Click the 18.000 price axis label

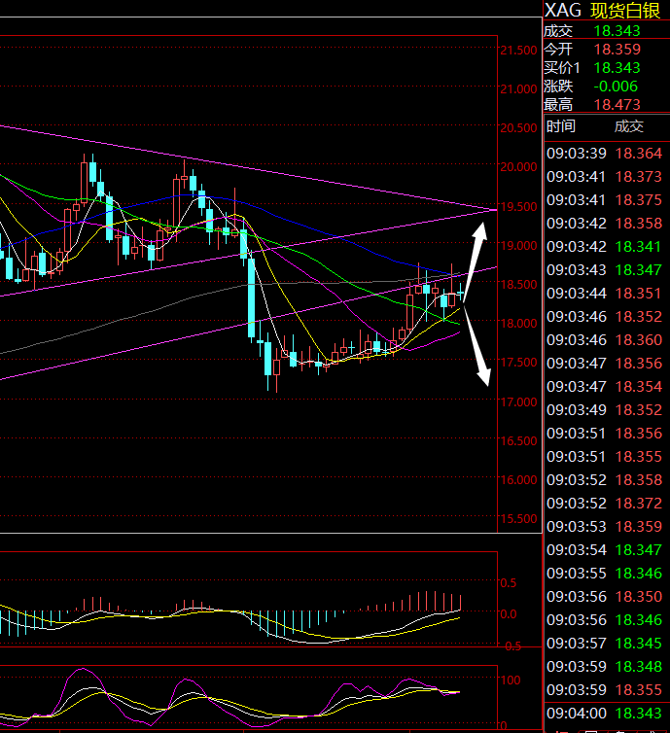pyautogui.click(x=518, y=323)
